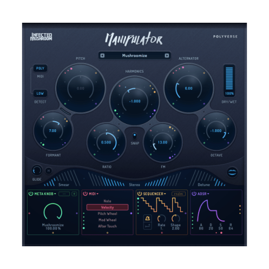Click the Alternator knob showing 6.00
The width and height of the screenshot is (269, 269).
coord(189,88)
